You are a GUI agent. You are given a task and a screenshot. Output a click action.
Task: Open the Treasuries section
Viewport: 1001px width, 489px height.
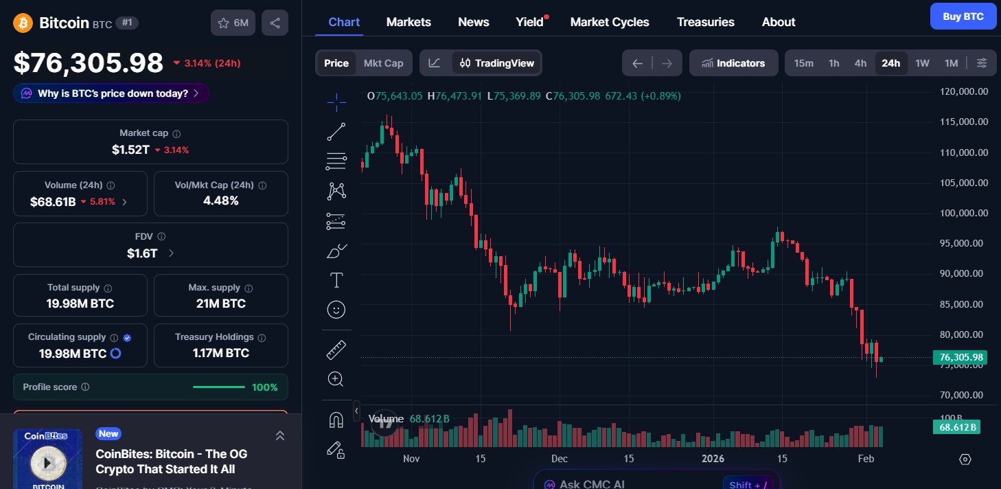[x=705, y=21]
